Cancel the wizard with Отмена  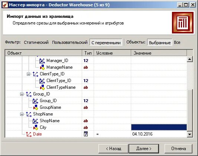point(178,149)
